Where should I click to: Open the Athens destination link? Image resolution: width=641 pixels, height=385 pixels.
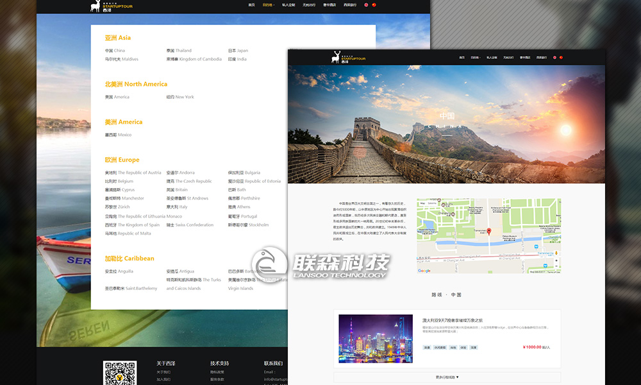(239, 207)
